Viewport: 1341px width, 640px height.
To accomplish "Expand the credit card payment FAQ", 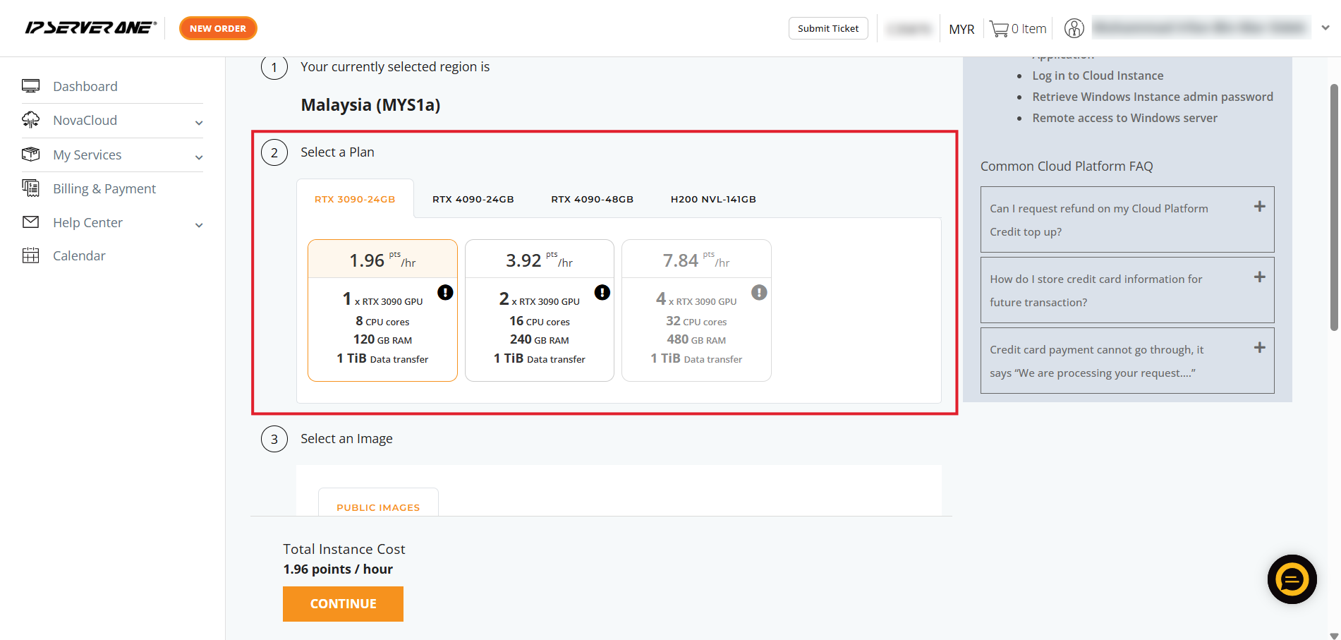I will tap(1259, 348).
